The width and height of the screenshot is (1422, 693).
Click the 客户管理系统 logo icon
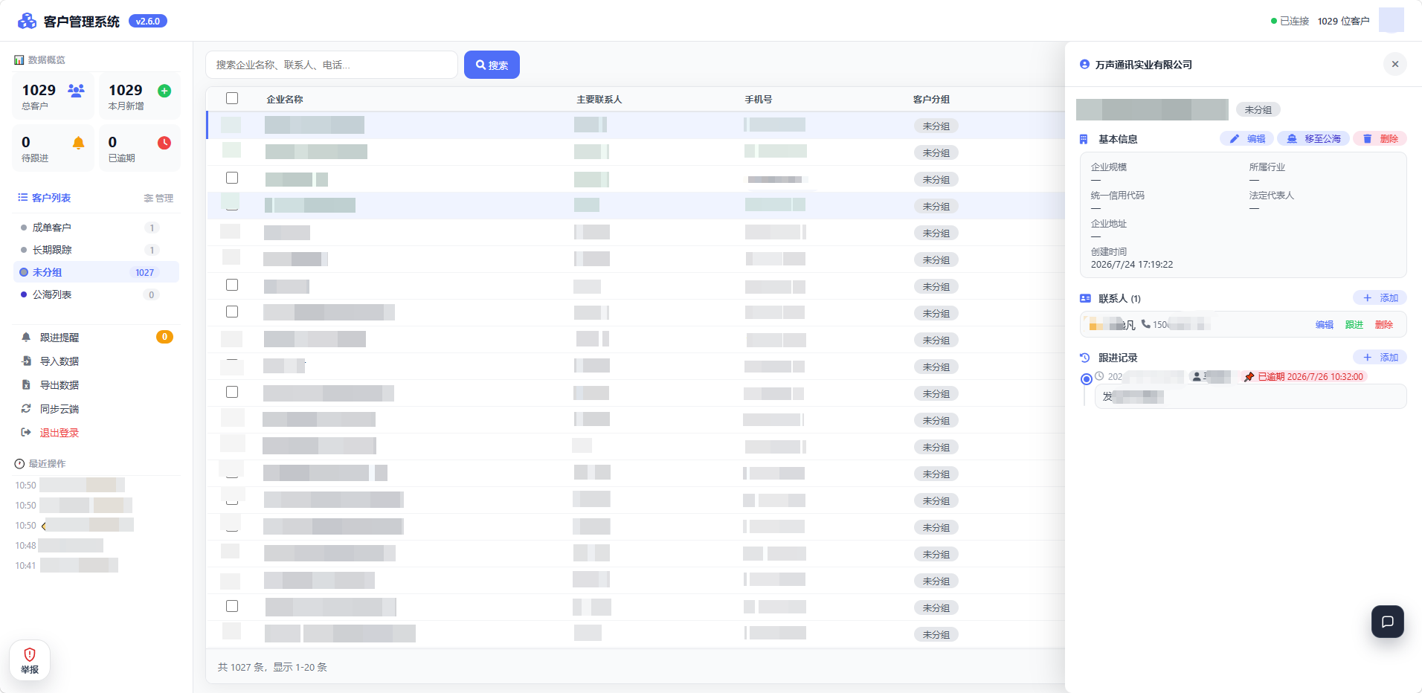[x=28, y=21]
